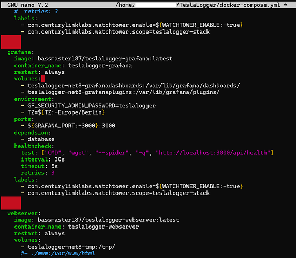Image resolution: width=296 pixels, height=258 pixels.
Task: Click the "database" dependency entry
Action: click(41, 139)
